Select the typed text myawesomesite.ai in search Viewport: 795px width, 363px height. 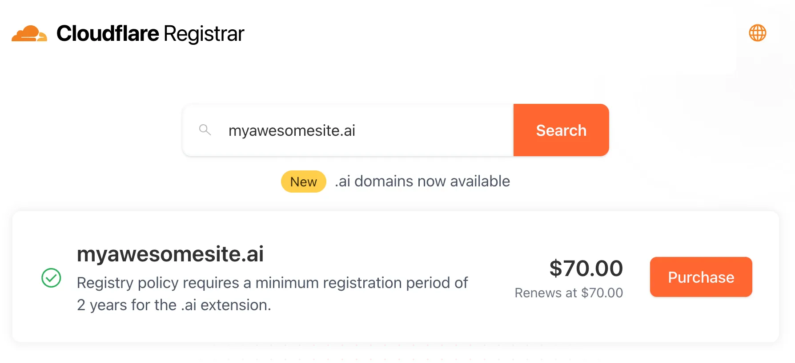[x=292, y=130]
